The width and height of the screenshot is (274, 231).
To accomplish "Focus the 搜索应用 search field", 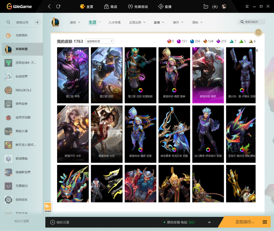I will [x=22, y=22].
